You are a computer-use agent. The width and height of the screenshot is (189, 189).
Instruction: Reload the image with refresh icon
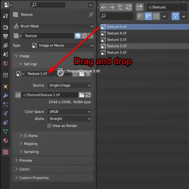point(88,95)
